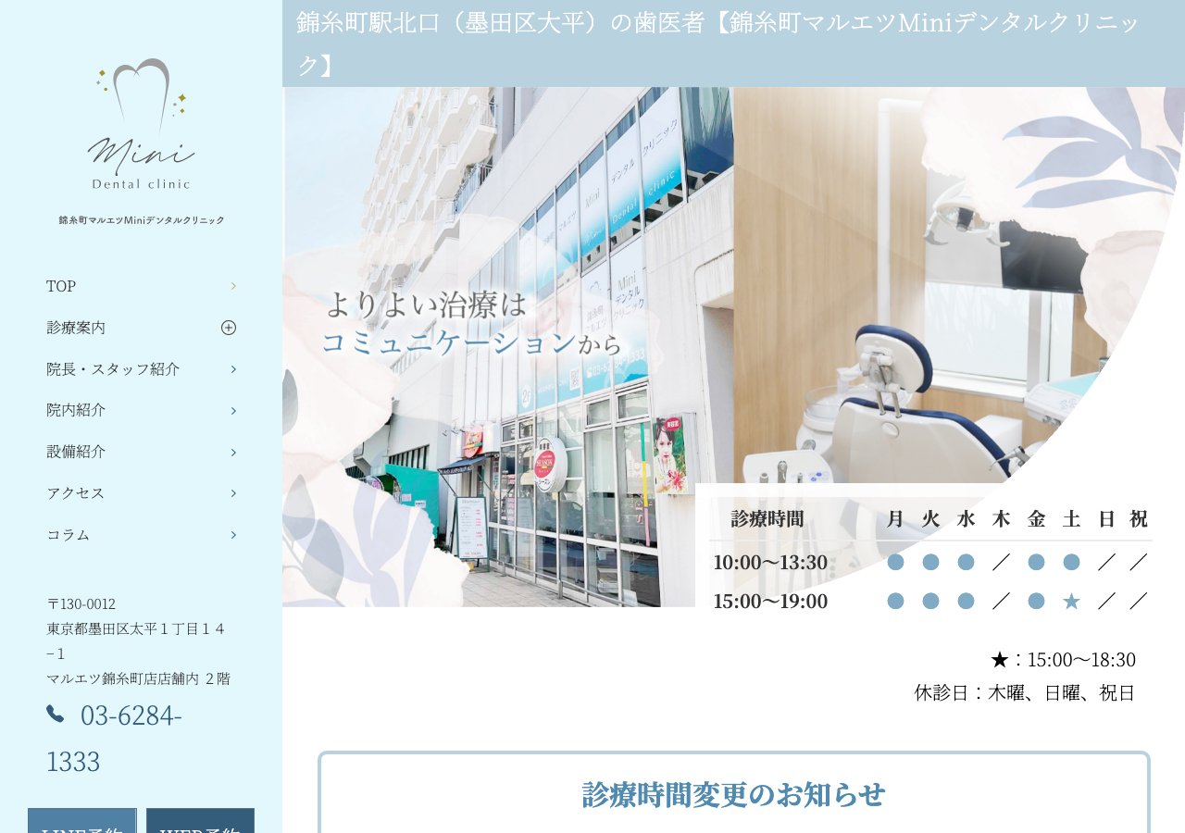Click the WEB予約 button
The width and height of the screenshot is (1185, 833).
pos(200,821)
